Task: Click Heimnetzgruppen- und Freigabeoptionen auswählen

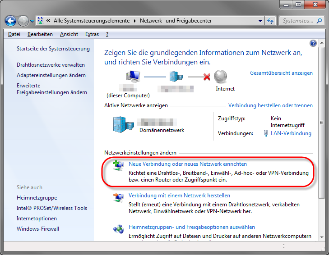Action: 191,227
